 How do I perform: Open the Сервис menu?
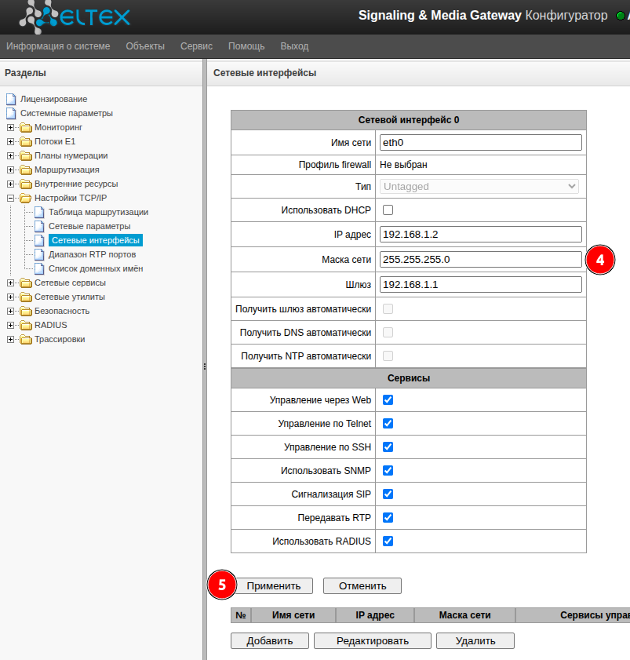click(196, 46)
